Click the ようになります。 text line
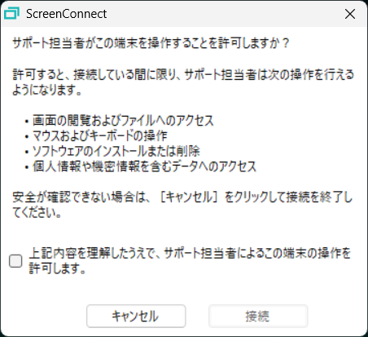The image size is (368, 337). tap(47, 90)
